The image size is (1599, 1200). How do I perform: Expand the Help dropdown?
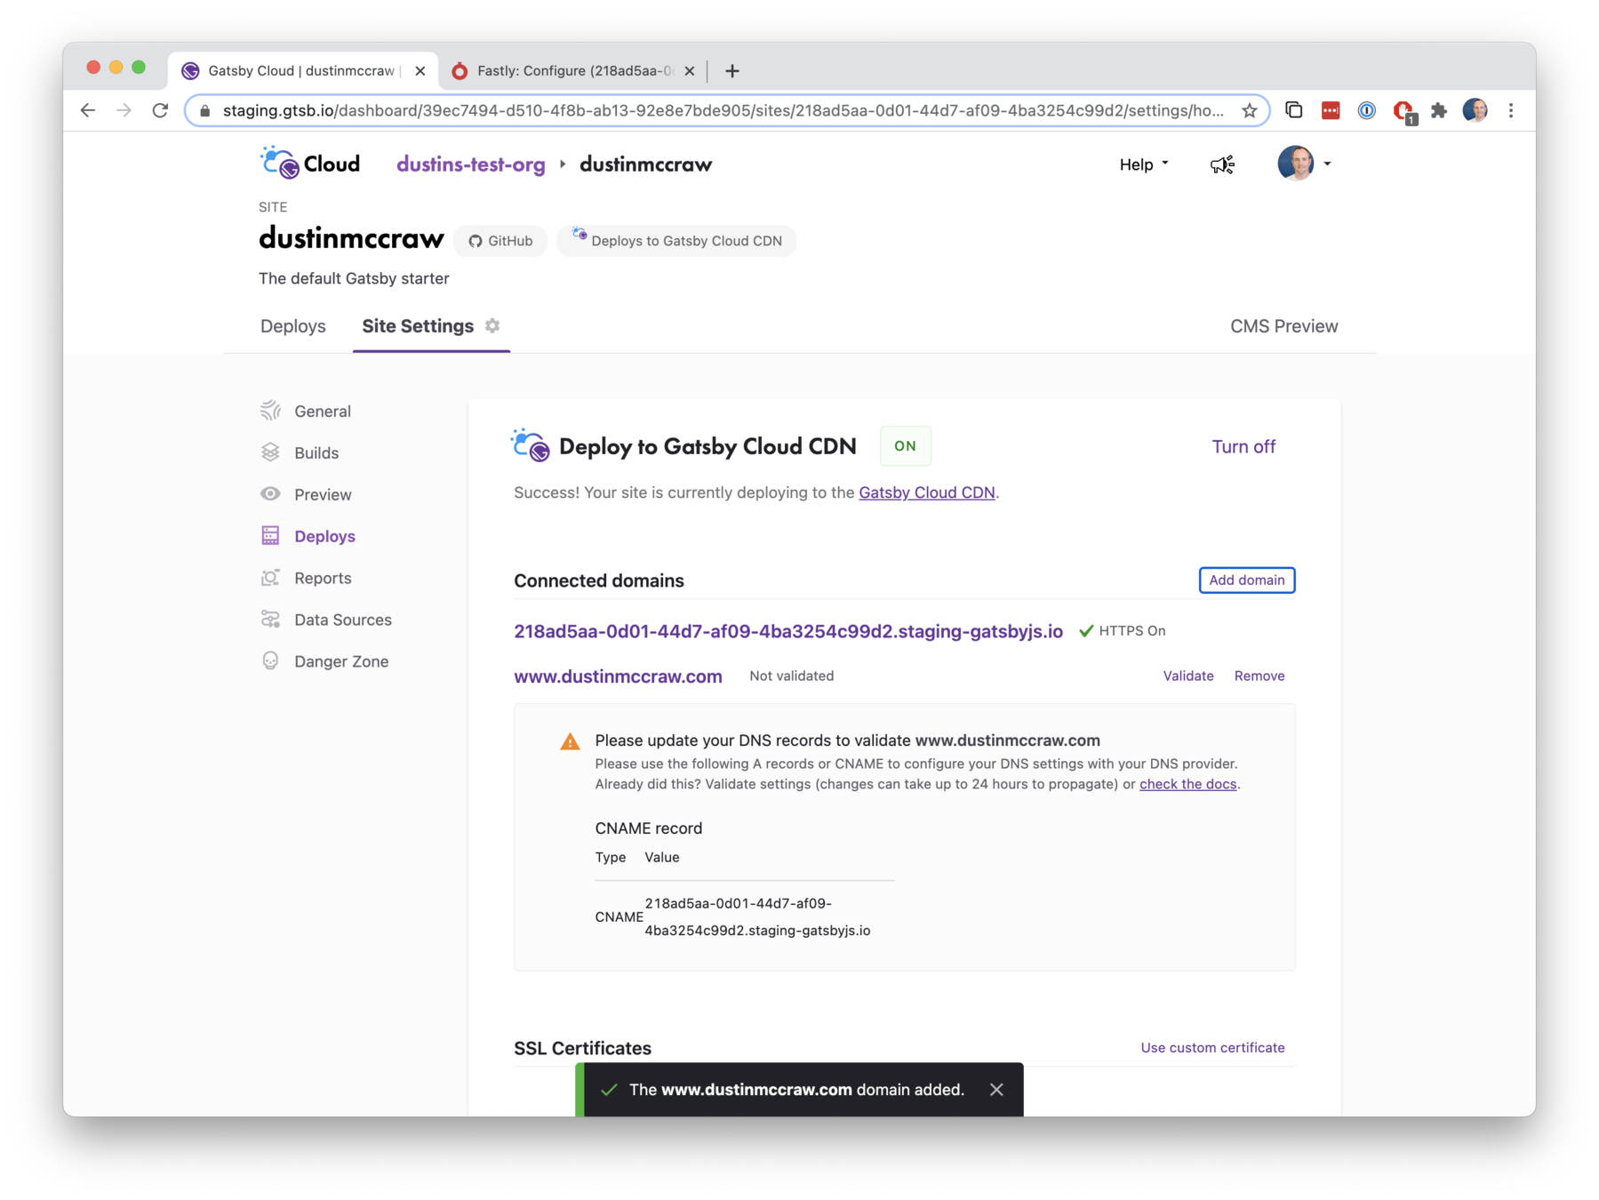click(x=1144, y=164)
